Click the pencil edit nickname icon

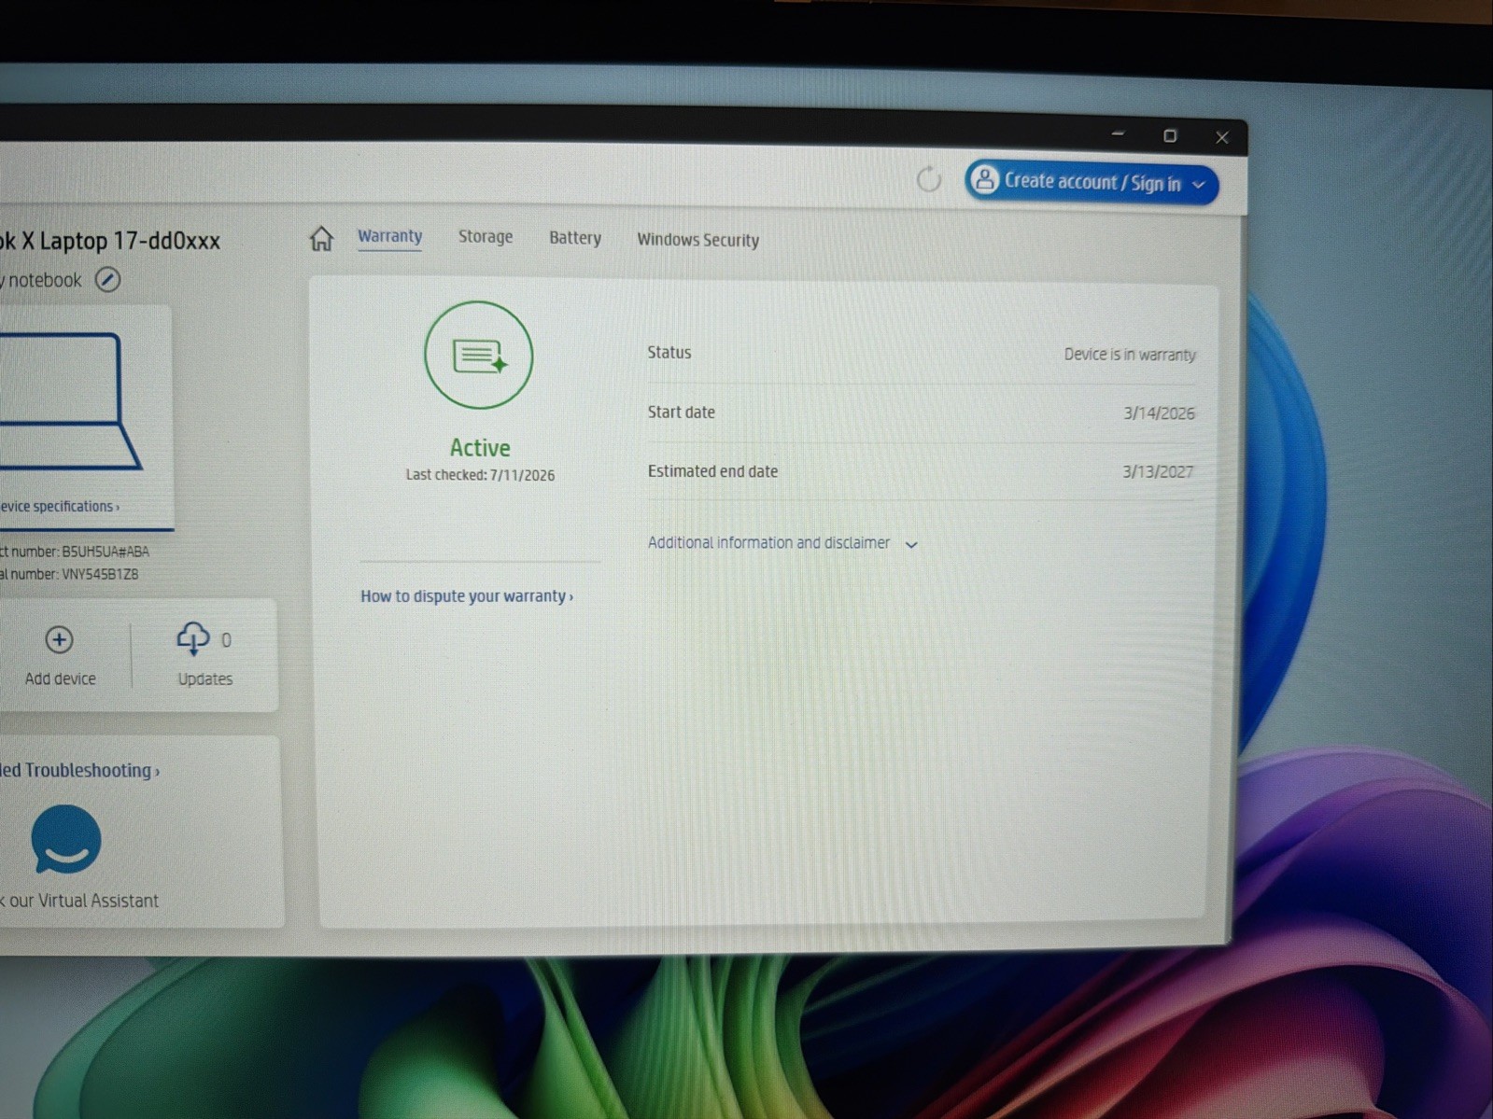108,279
